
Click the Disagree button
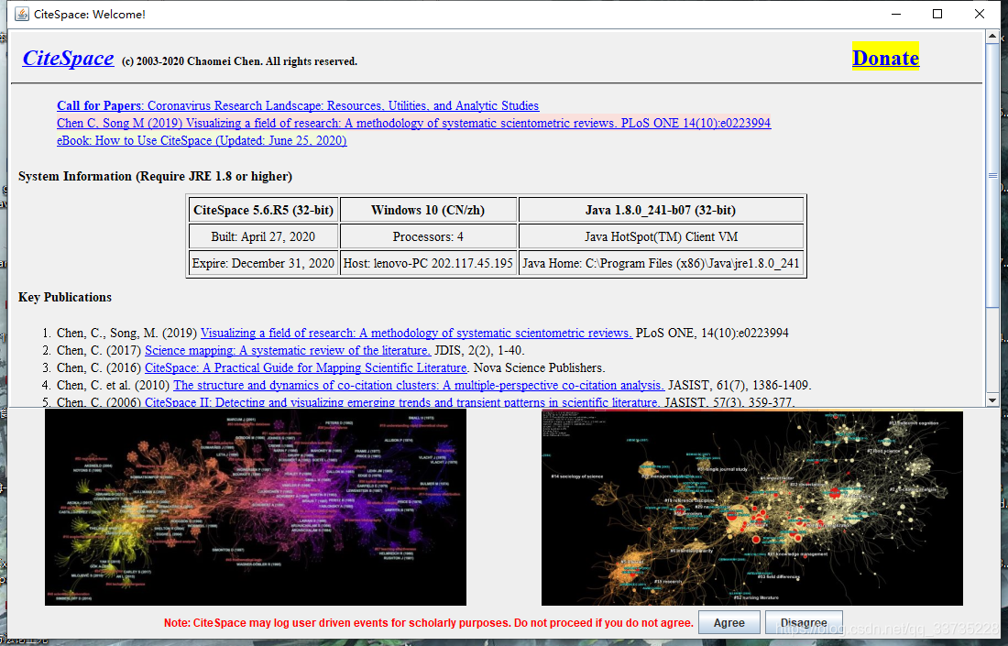tap(804, 623)
